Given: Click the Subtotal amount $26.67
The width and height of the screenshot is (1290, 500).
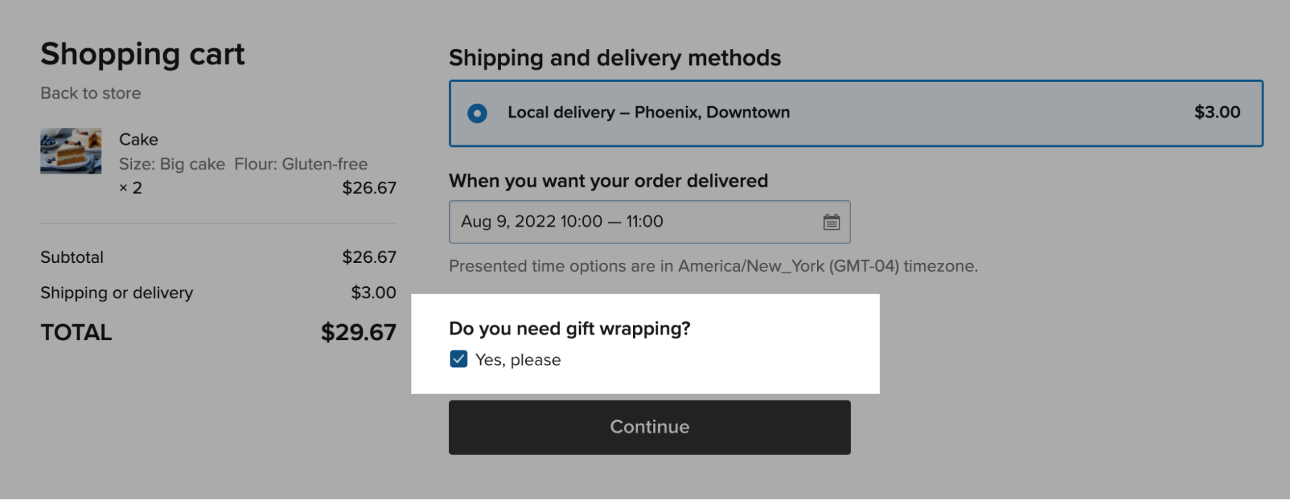Looking at the screenshot, I should pyautogui.click(x=370, y=256).
